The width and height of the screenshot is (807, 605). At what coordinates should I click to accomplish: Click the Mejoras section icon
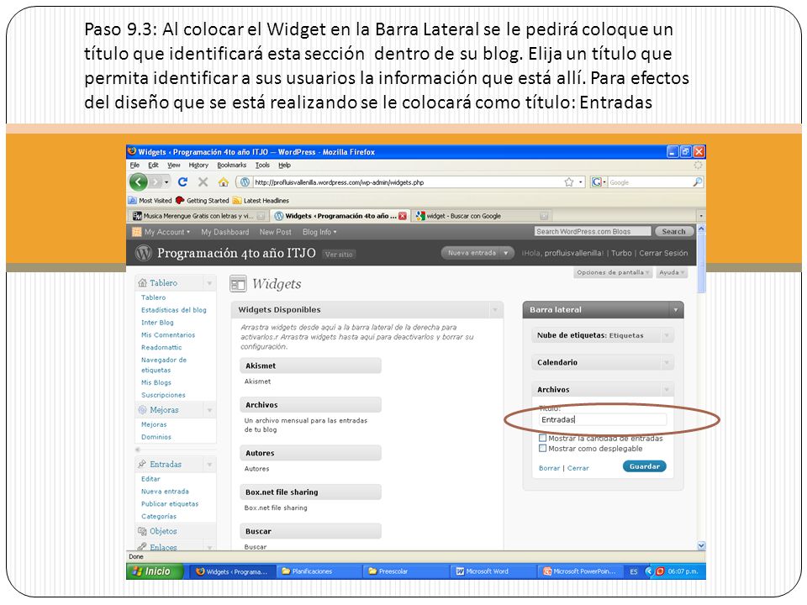[x=143, y=410]
